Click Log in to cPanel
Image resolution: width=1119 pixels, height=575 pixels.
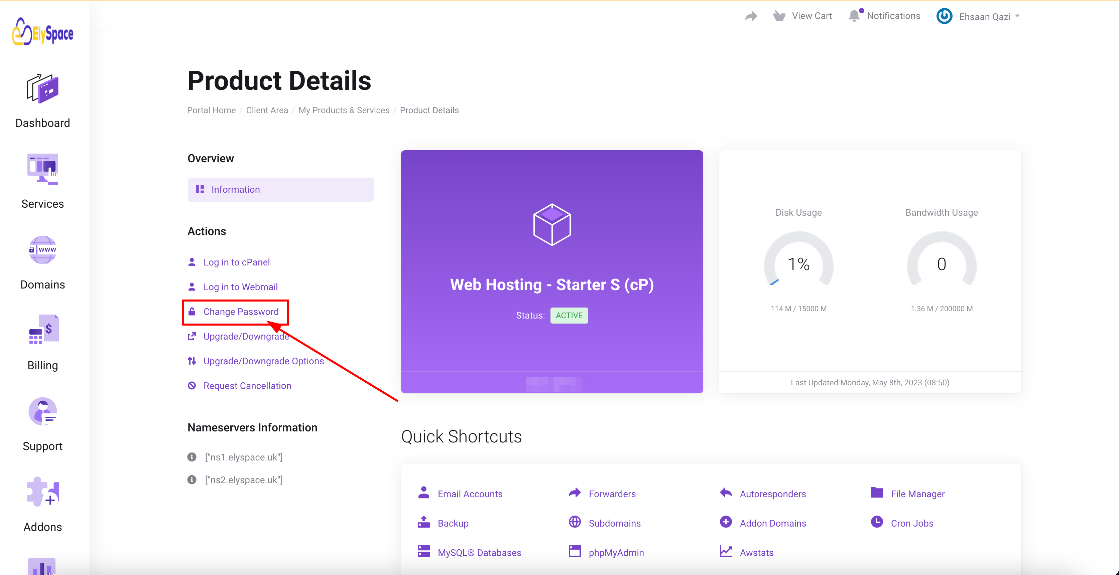pyautogui.click(x=236, y=262)
